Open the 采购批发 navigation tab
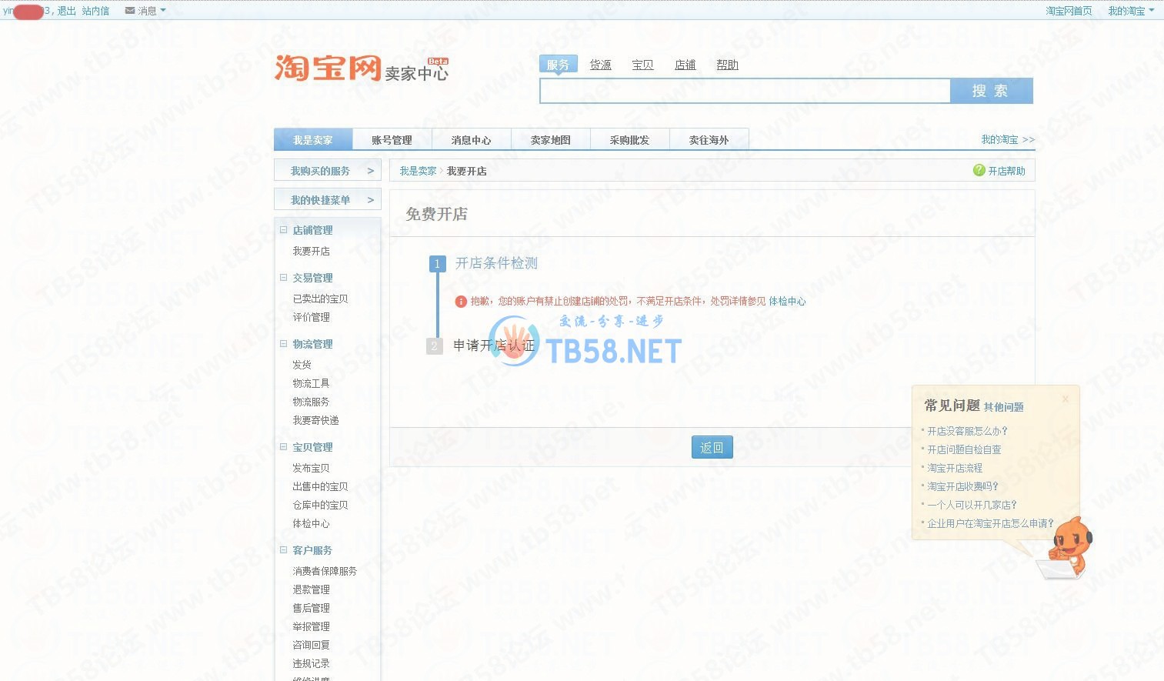 pyautogui.click(x=630, y=139)
